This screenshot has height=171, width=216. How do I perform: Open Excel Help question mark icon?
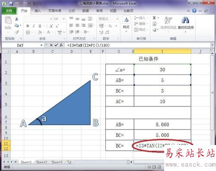point(194,10)
